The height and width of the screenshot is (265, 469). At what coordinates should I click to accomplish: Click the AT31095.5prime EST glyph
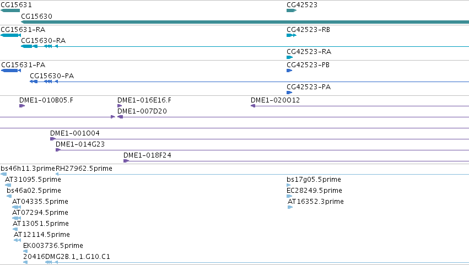[8, 186]
